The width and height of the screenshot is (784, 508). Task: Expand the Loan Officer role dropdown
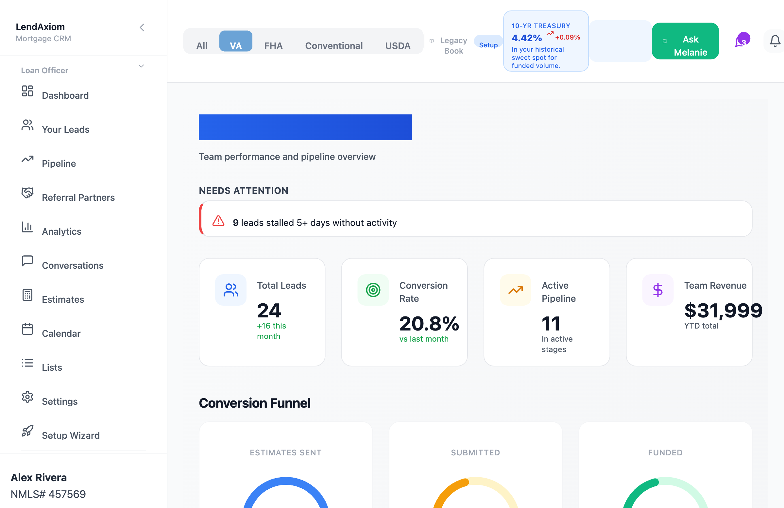click(x=141, y=66)
